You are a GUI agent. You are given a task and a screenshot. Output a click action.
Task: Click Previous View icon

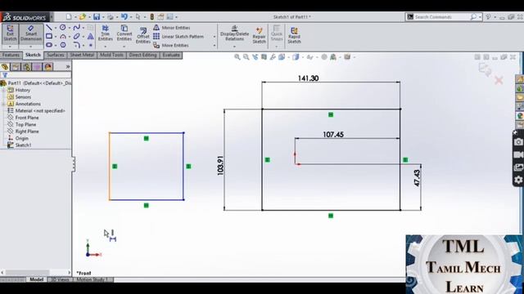(255, 57)
